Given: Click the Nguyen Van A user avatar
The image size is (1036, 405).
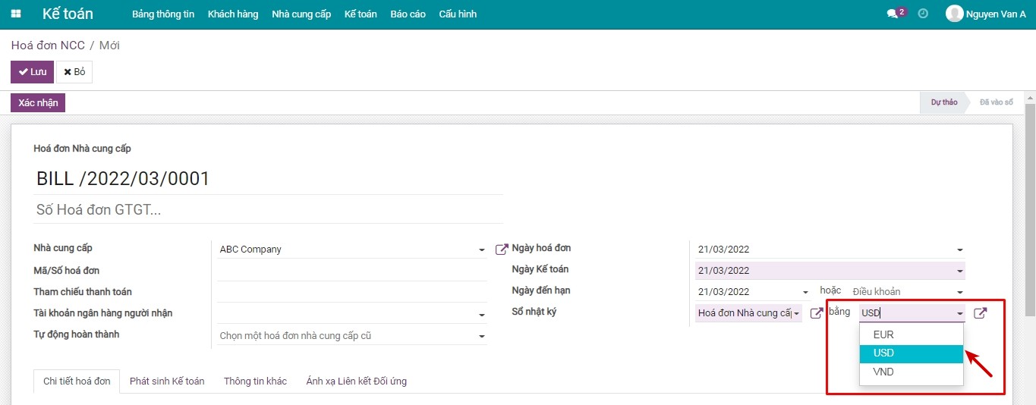Looking at the screenshot, I should click(954, 14).
